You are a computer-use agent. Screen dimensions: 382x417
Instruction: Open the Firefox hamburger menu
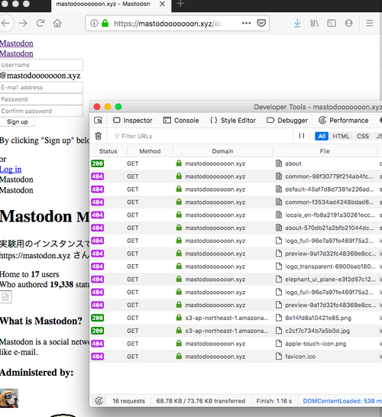[370, 24]
